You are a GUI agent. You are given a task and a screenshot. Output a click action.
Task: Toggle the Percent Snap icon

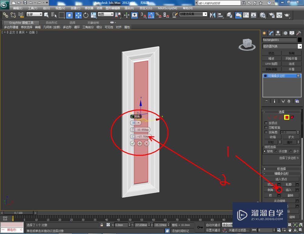tap(158, 15)
